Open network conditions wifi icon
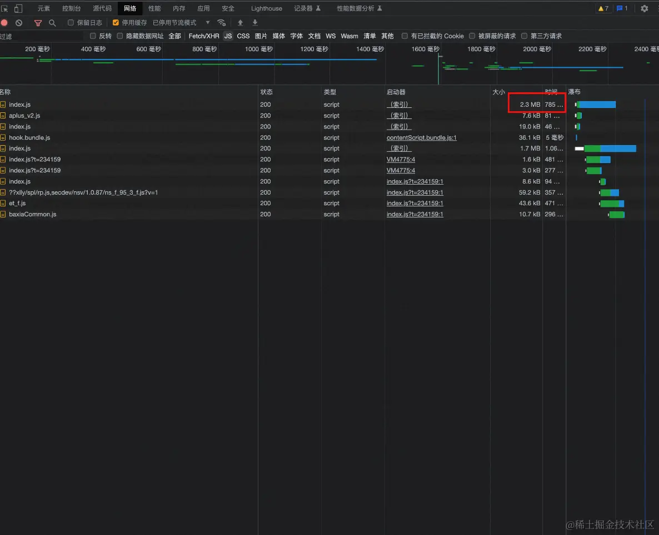The width and height of the screenshot is (659, 535). [222, 23]
